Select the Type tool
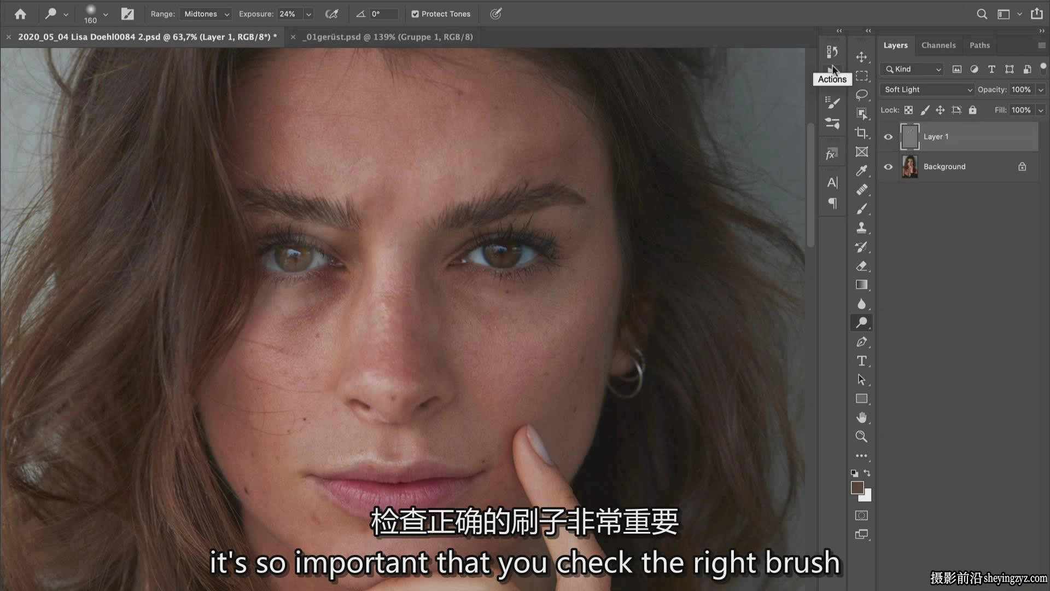Image resolution: width=1050 pixels, height=591 pixels. [861, 361]
